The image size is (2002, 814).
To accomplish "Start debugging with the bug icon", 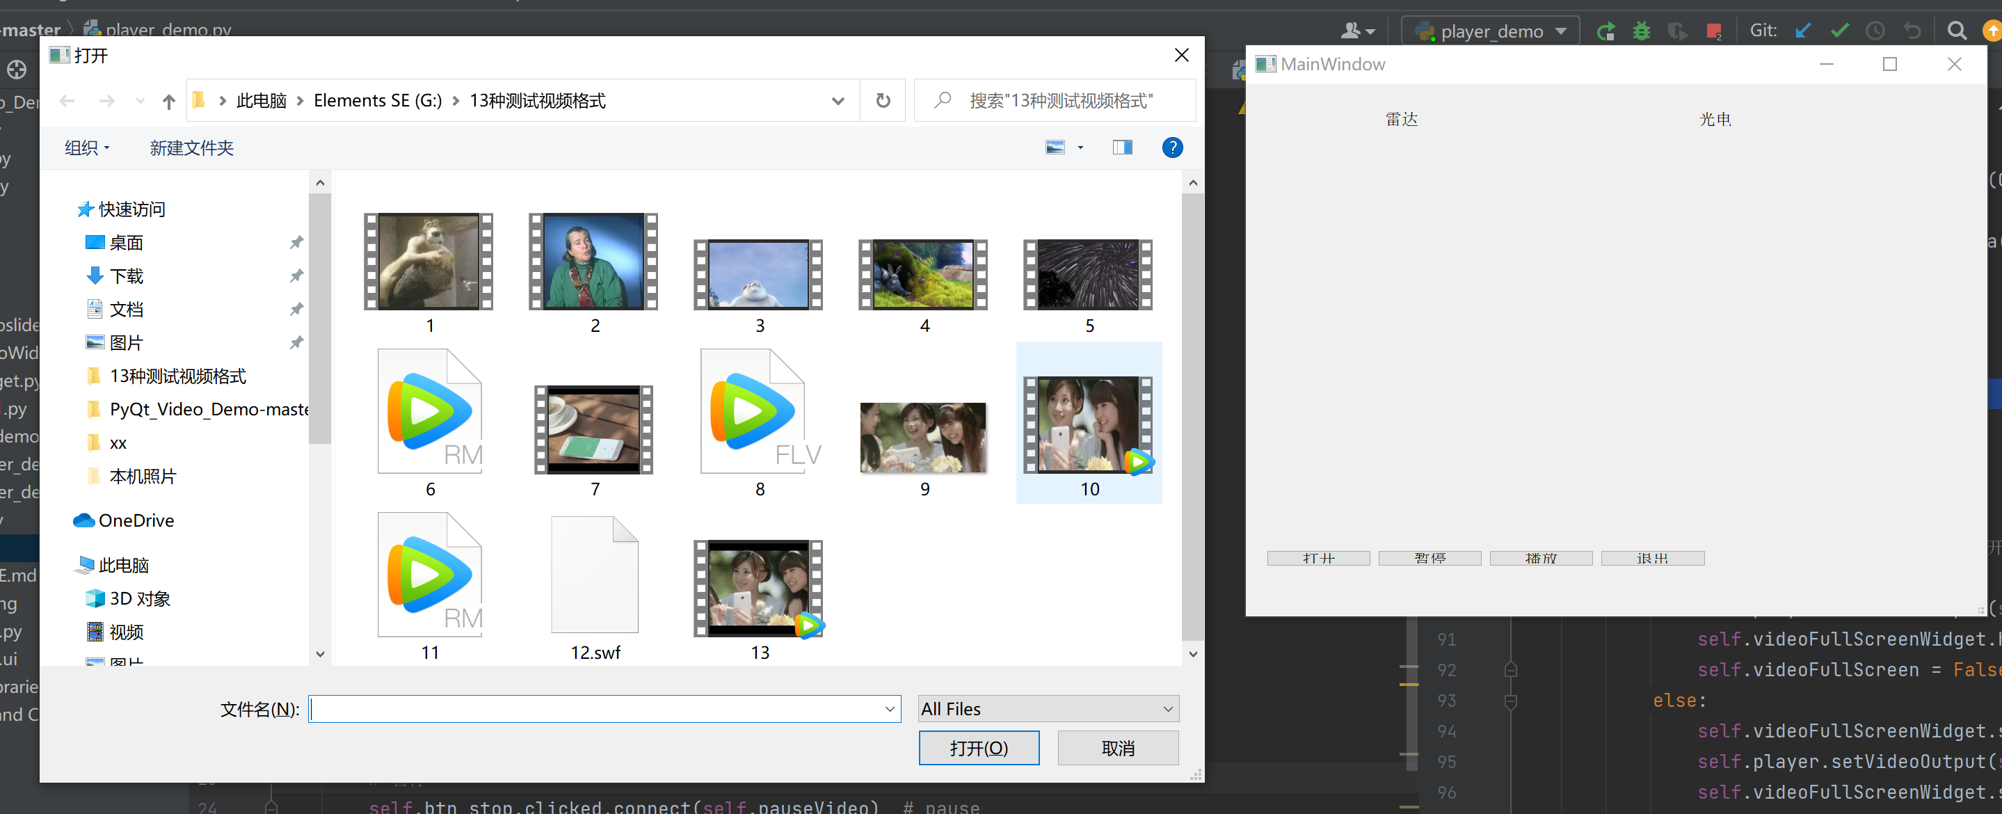I will [1642, 31].
